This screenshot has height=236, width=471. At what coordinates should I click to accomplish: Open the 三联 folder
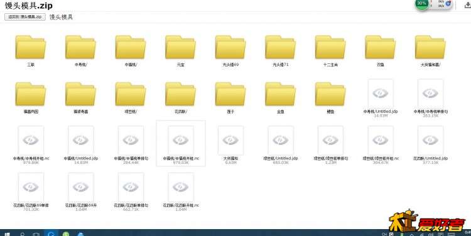pos(30,47)
